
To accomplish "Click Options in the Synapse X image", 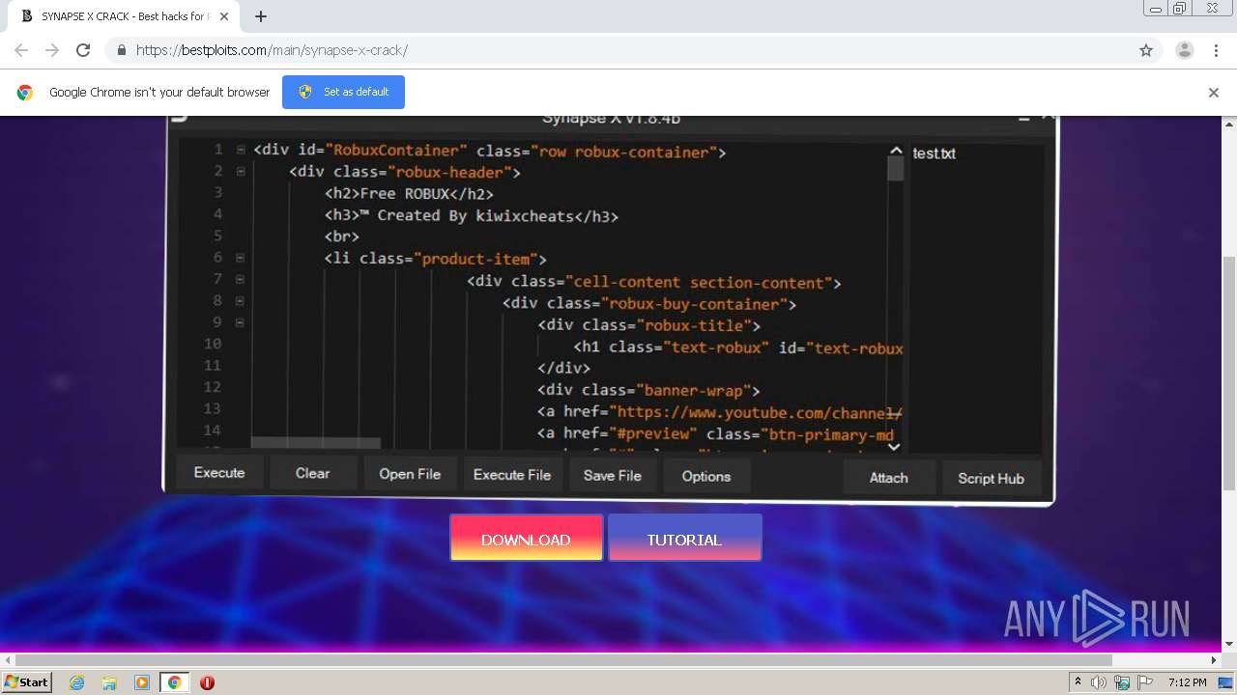I will click(x=706, y=476).
